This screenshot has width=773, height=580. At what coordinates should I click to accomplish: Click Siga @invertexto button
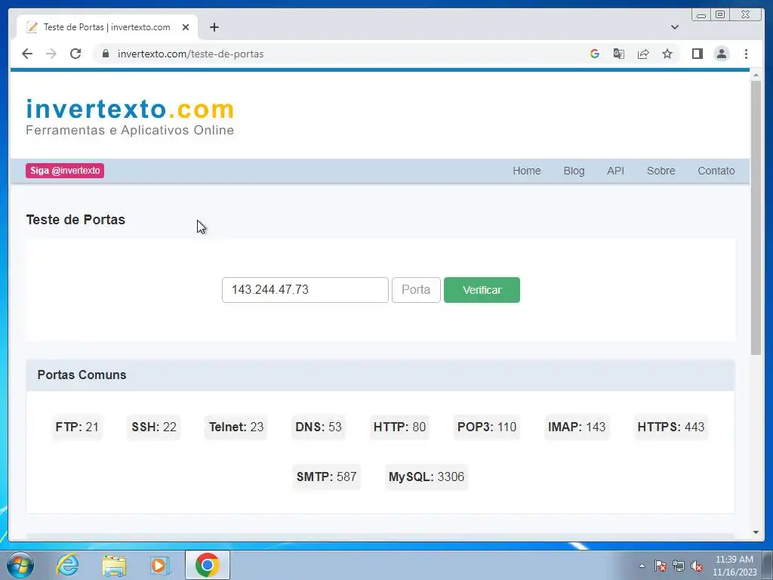(x=65, y=171)
